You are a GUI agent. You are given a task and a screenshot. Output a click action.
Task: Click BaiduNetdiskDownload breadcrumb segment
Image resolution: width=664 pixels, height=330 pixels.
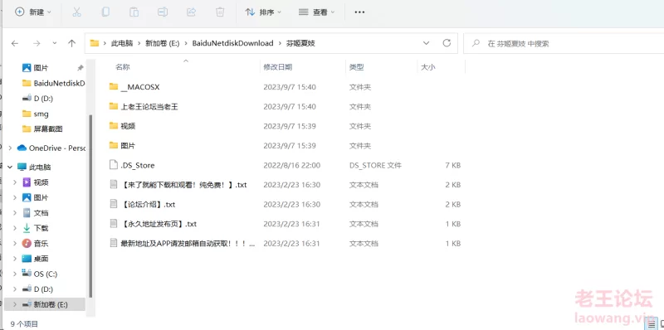(x=232, y=43)
